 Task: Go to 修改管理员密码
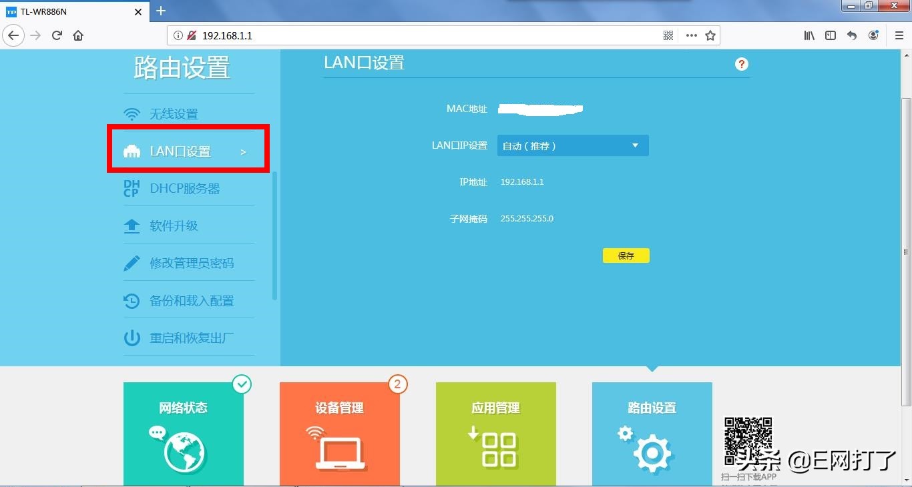[x=189, y=263]
